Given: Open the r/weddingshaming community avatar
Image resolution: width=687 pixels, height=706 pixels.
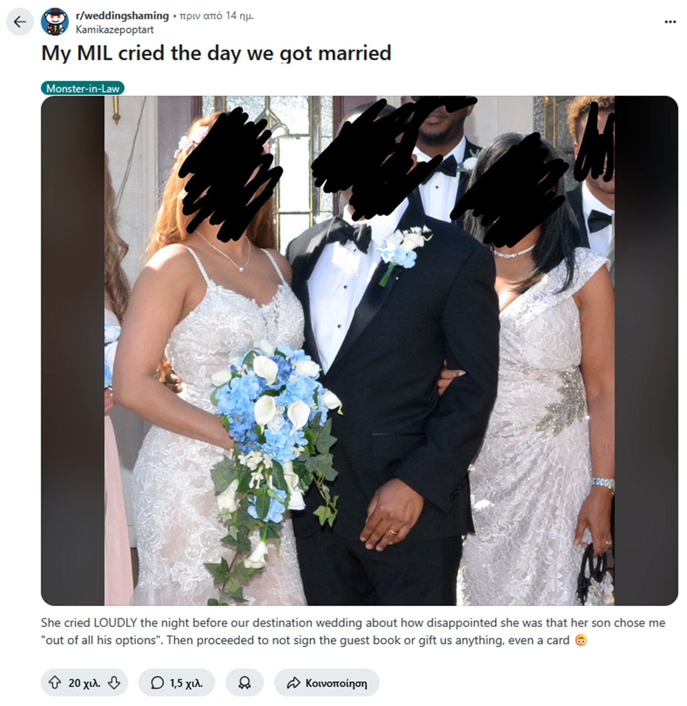Looking at the screenshot, I should [x=55, y=22].
